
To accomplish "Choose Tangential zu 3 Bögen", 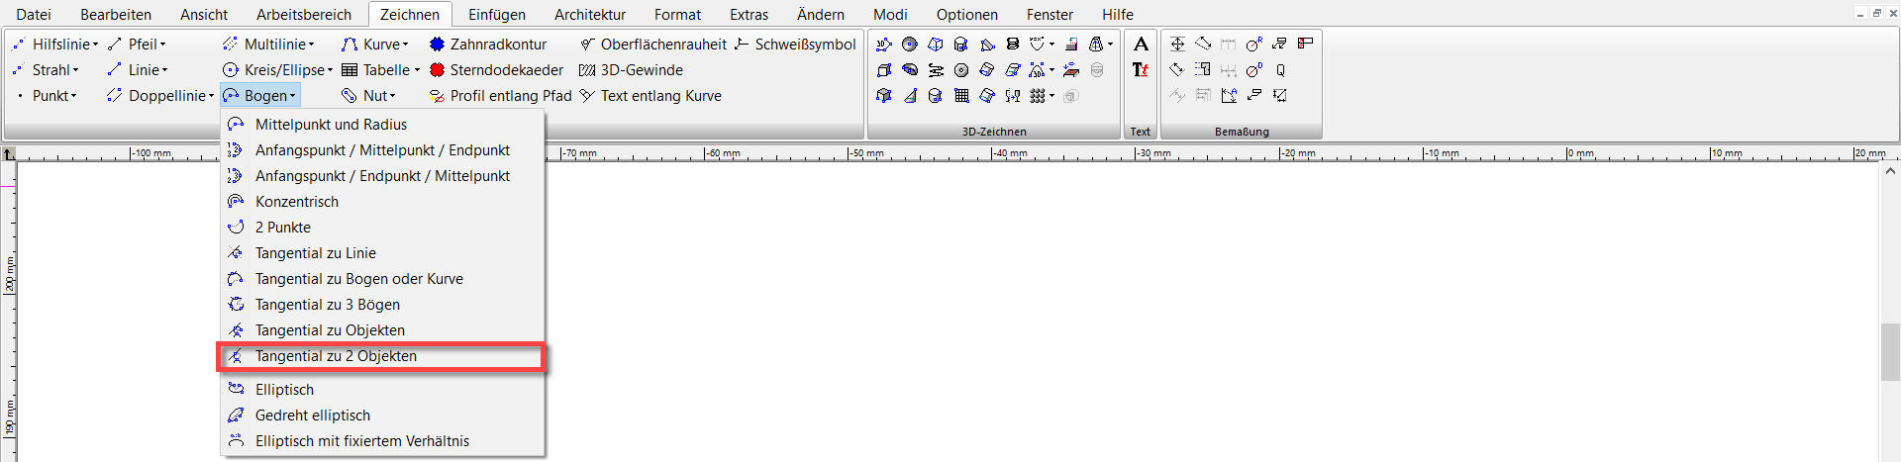I will tap(382, 305).
